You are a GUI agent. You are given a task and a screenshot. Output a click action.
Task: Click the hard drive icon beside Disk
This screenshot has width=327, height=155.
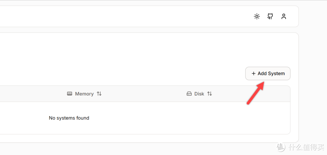pyautogui.click(x=189, y=94)
